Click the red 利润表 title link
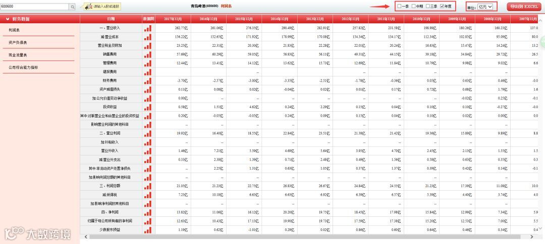 (x=226, y=6)
